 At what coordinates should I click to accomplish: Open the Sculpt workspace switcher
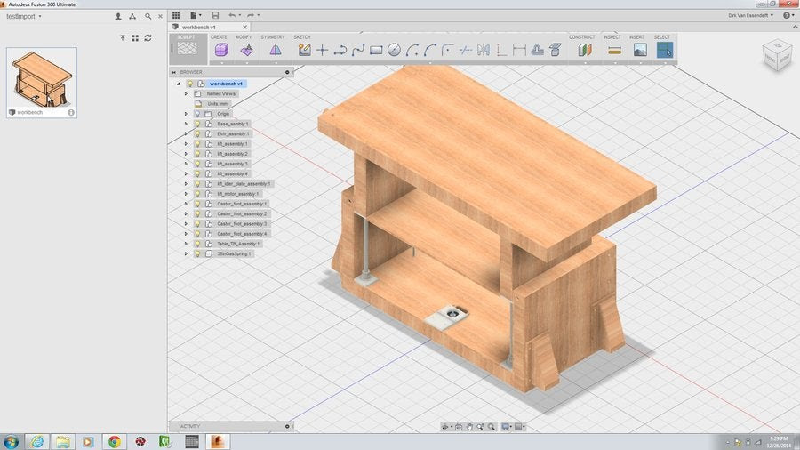(188, 49)
